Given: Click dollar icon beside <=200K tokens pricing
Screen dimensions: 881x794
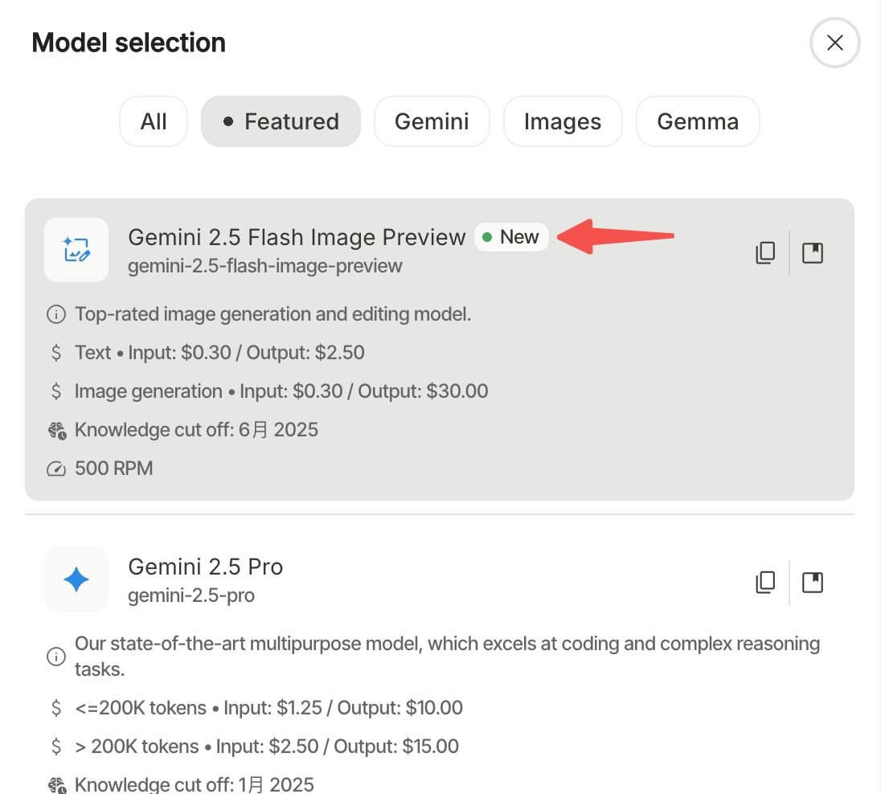Looking at the screenshot, I should [x=56, y=708].
